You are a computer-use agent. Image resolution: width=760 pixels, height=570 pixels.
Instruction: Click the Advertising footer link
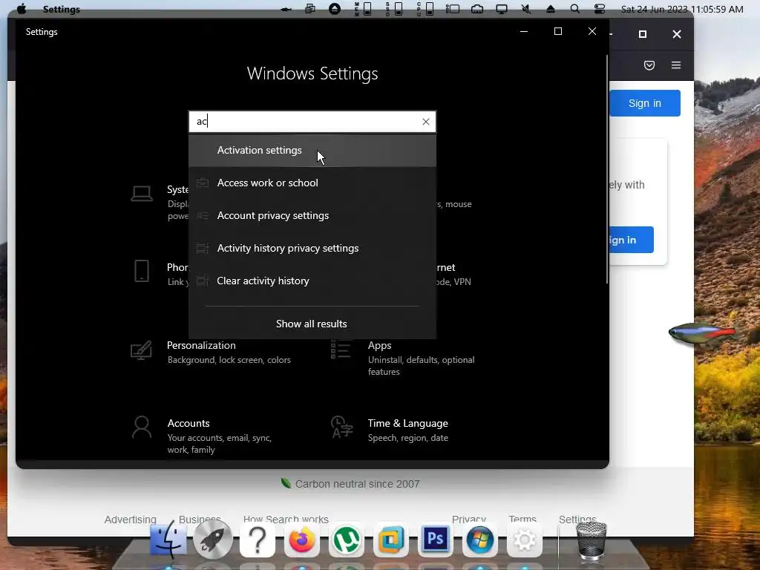[131, 519]
